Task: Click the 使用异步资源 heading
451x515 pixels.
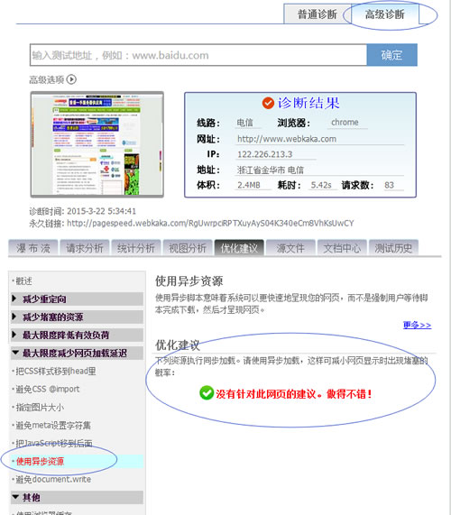Action: point(189,281)
